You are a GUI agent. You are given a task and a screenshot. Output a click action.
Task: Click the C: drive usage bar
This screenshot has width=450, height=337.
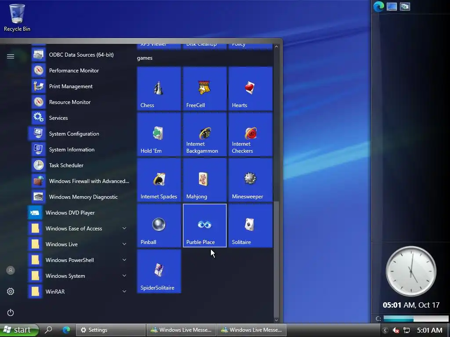pos(416,319)
